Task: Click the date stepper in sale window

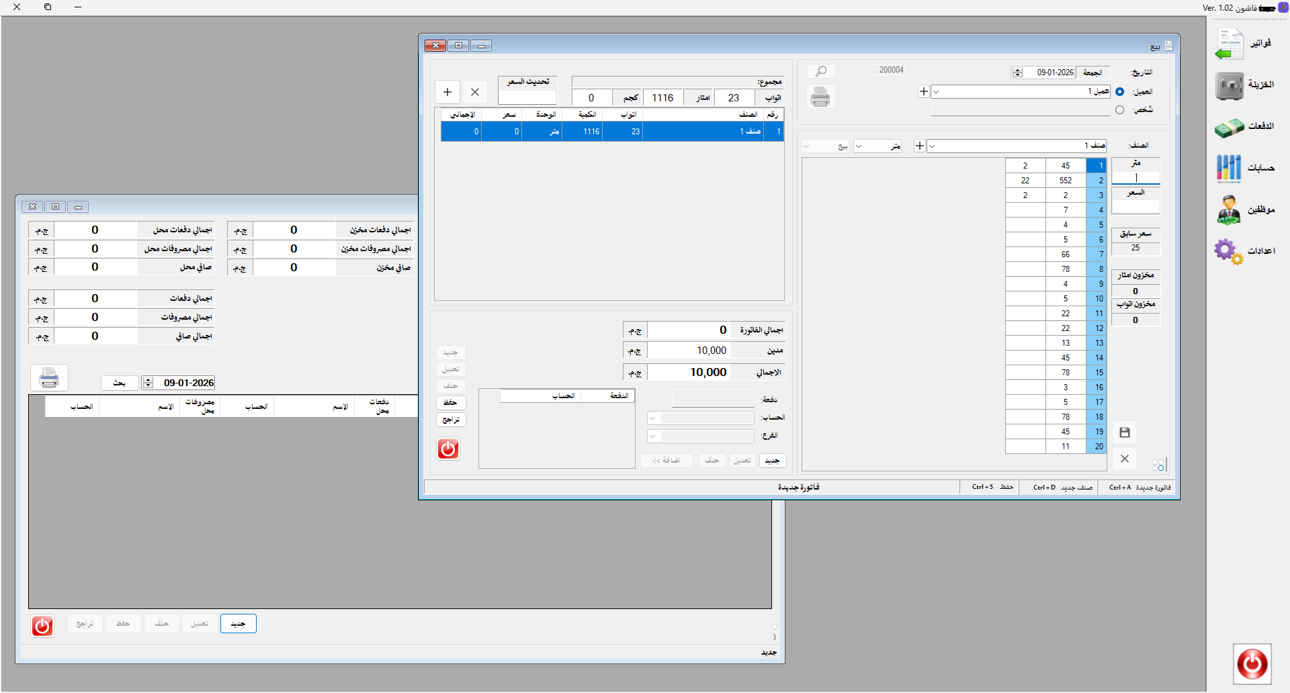Action: [x=1017, y=73]
